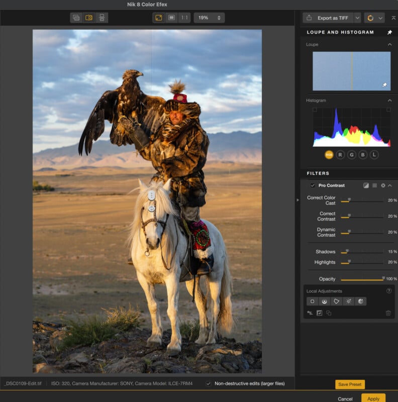Click the fit-to-screen zoom icon
This screenshot has width=398, height=402.
[x=159, y=18]
